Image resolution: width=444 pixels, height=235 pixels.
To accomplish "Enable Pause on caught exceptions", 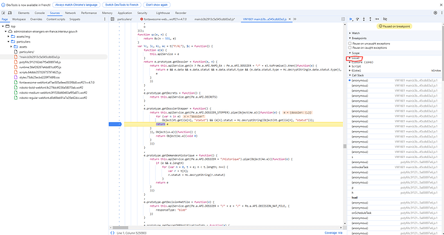I will pos(350,48).
